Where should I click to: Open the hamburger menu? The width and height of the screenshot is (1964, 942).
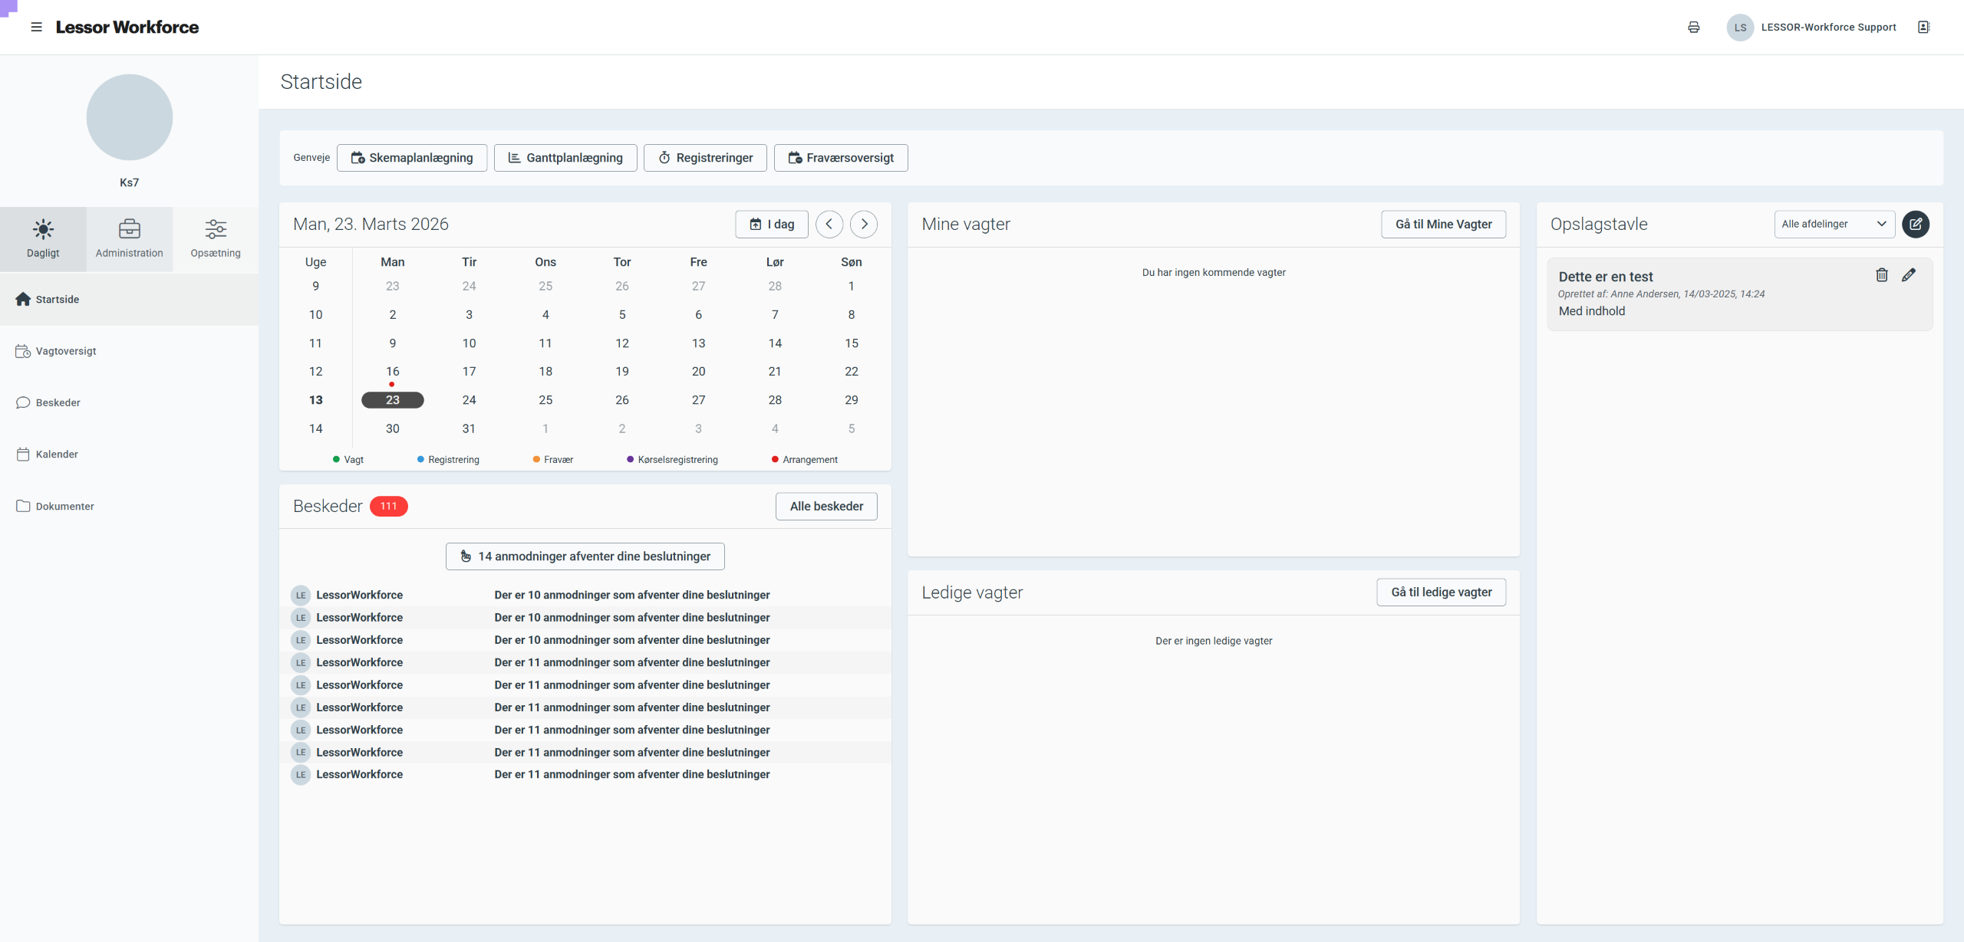(x=36, y=27)
